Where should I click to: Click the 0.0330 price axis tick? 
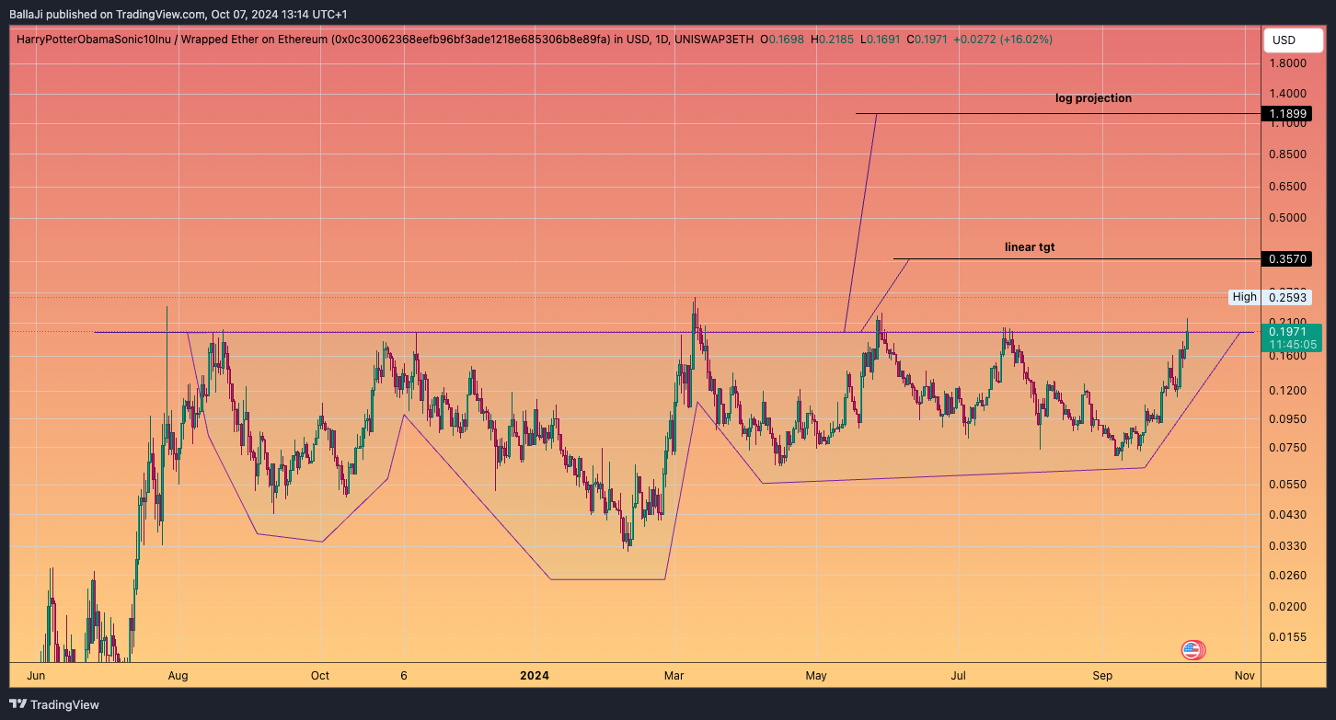(x=1288, y=546)
